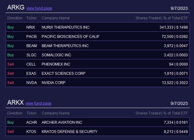Click the value 7,334 | 0.0161
Viewport: 194px width, 140px height.
point(176,122)
